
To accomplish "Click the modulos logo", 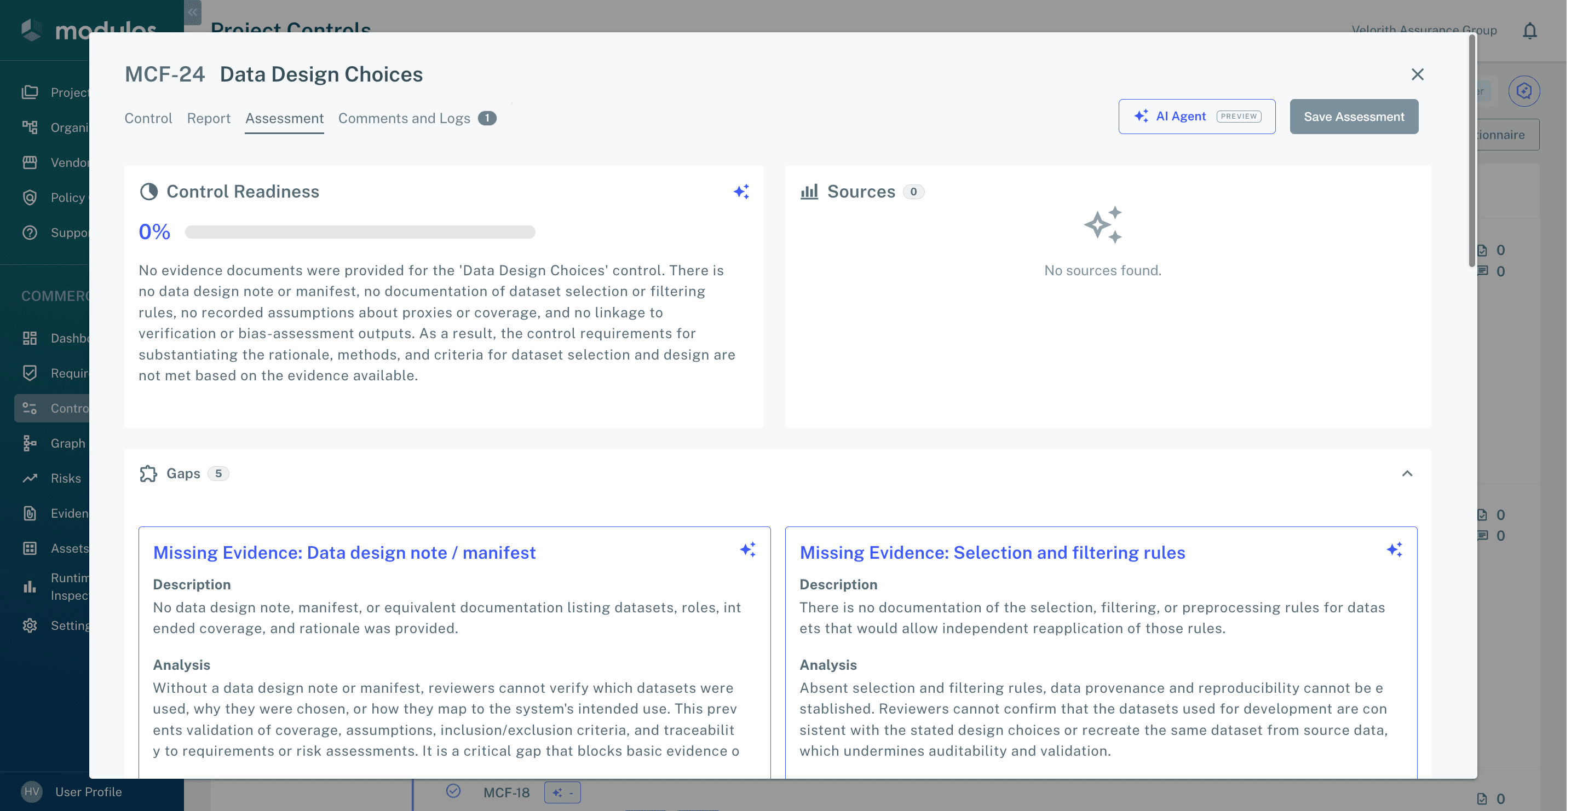I will coord(89,30).
